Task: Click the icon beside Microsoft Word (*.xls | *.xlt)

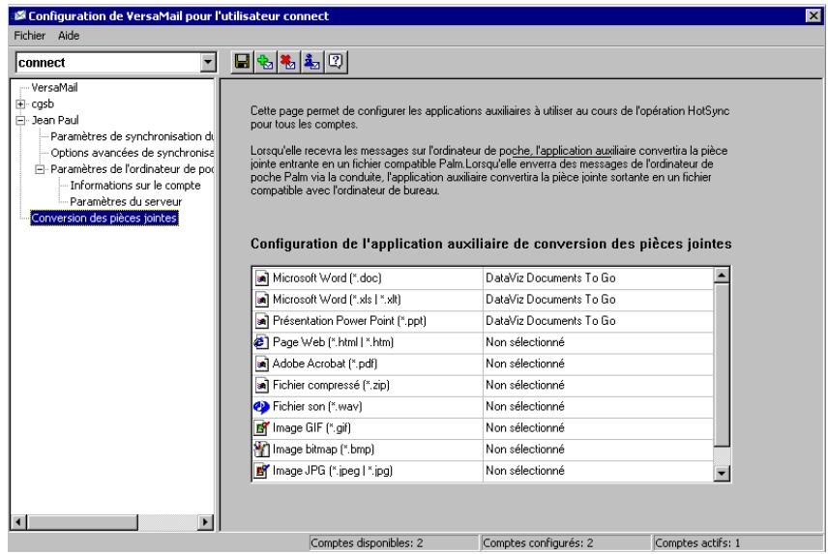Action: pos(261,300)
